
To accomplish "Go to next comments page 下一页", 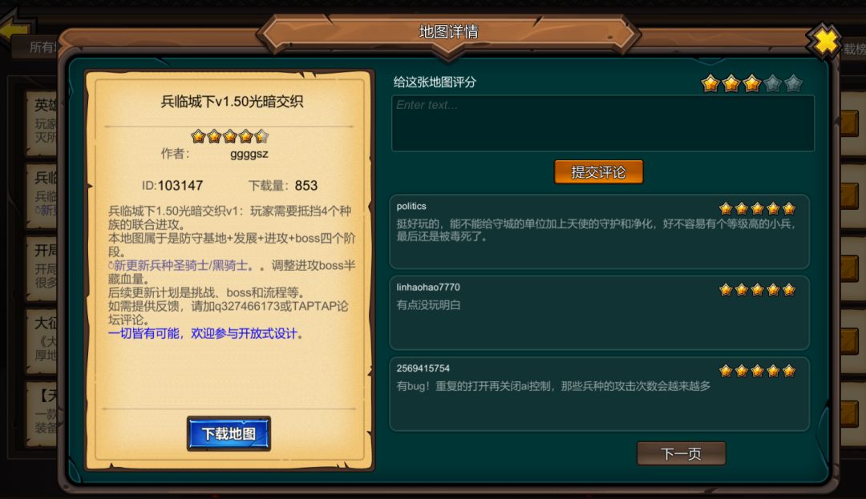I will pos(681,454).
